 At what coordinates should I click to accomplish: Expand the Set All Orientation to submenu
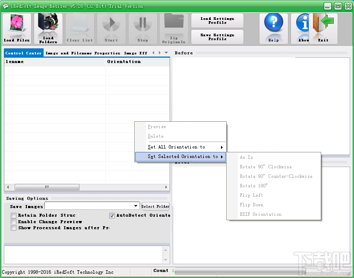click(174, 147)
